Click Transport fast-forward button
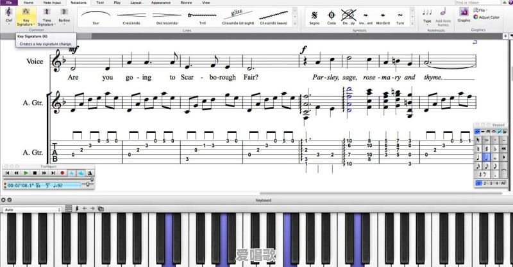513x267 pixels. [x=44, y=173]
